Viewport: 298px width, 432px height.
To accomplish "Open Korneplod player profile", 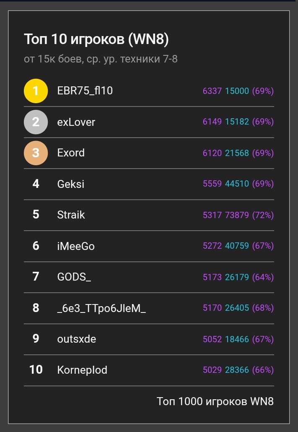I will click(82, 370).
